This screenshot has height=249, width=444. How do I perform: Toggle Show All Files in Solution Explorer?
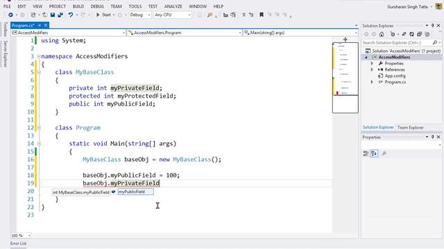427,34
